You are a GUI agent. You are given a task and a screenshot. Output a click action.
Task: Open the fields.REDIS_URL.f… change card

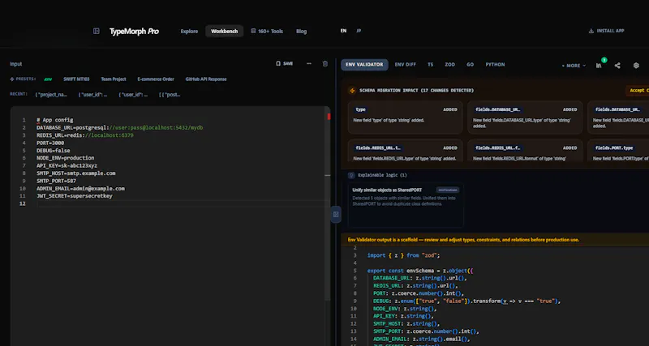click(525, 151)
